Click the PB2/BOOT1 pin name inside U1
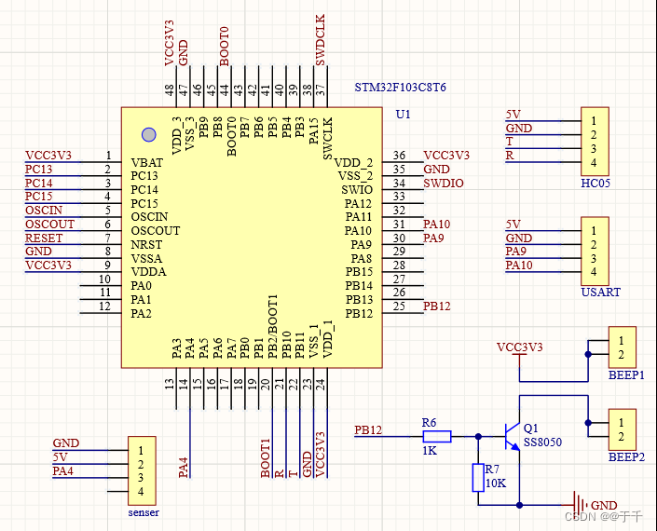Screen dimensions: 657x531 pyautogui.click(x=273, y=326)
